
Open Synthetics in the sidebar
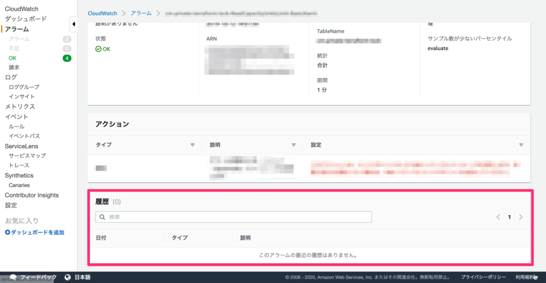[x=19, y=176]
